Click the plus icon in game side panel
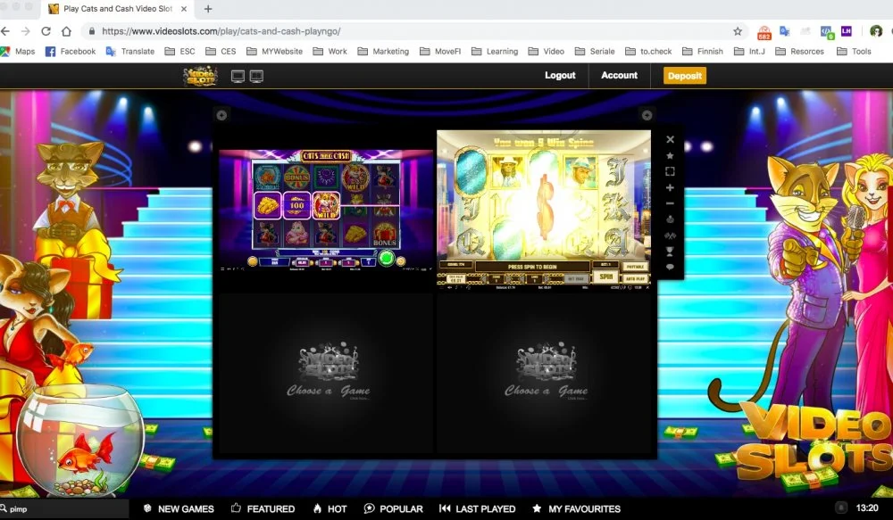The width and height of the screenshot is (893, 520). coord(670,187)
